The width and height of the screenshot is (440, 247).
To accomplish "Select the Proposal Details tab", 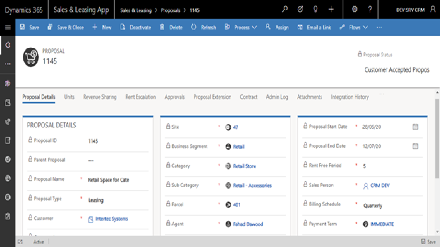I will (39, 97).
